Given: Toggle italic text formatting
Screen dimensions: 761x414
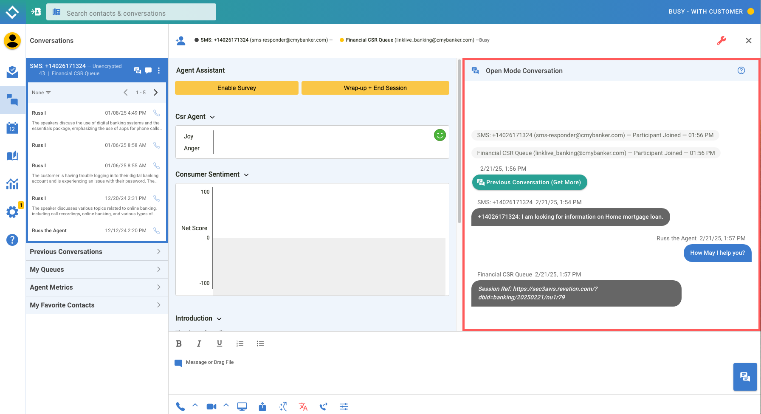Looking at the screenshot, I should tap(199, 344).
